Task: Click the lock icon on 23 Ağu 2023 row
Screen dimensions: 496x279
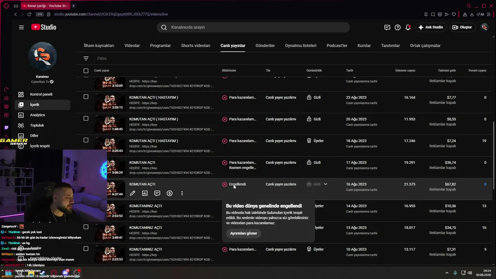Action: point(309,97)
